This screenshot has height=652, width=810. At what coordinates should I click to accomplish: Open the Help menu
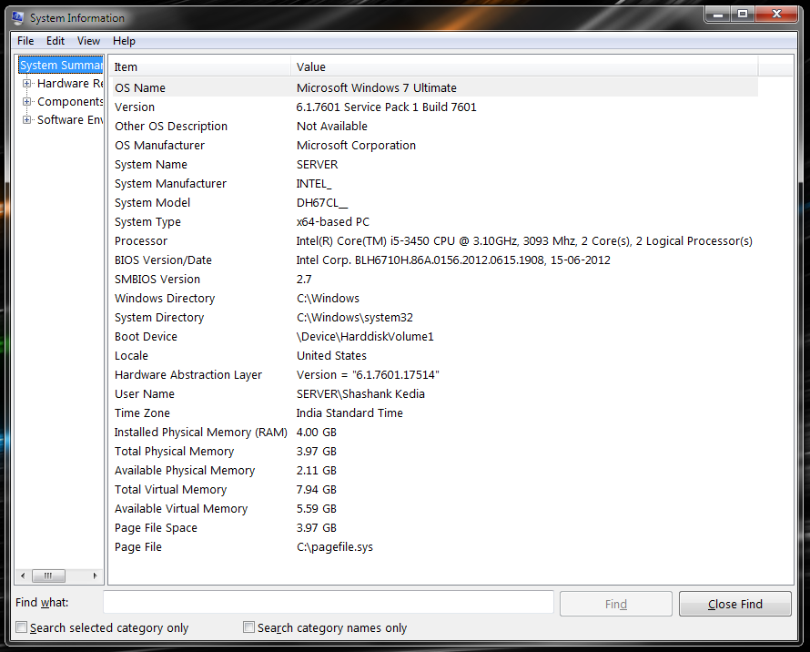coord(124,41)
